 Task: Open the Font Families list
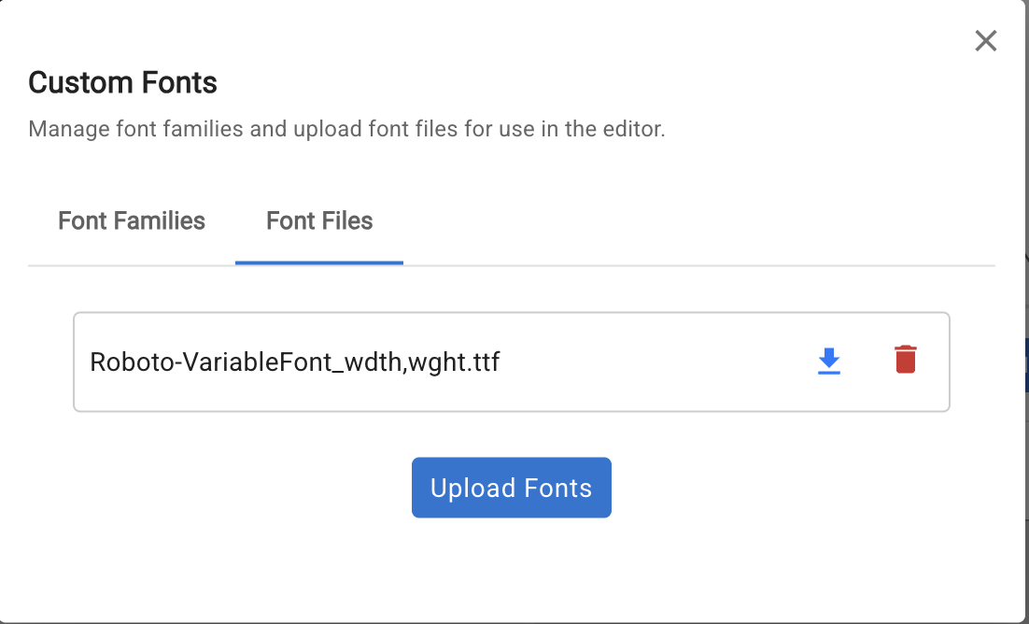pyautogui.click(x=132, y=221)
